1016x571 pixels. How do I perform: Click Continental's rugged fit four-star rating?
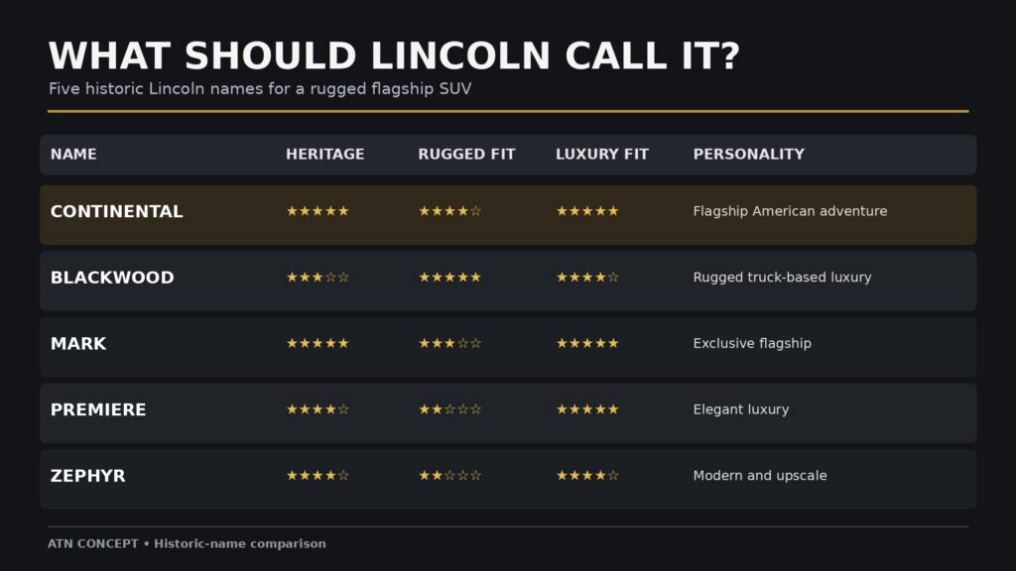click(449, 211)
